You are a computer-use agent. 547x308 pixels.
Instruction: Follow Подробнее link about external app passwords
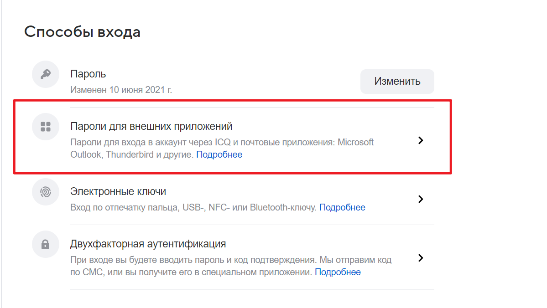tap(219, 154)
